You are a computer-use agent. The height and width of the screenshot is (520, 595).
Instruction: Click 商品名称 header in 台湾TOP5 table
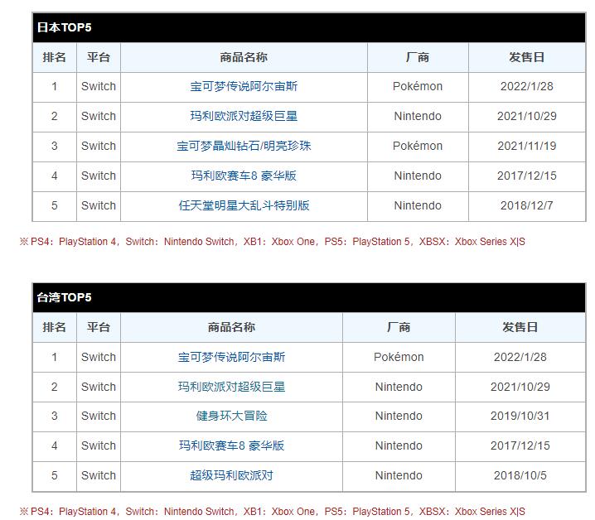(x=231, y=327)
